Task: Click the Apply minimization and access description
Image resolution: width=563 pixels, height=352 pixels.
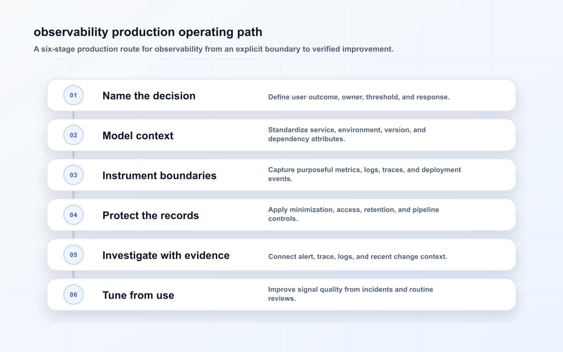Action: [x=353, y=214]
